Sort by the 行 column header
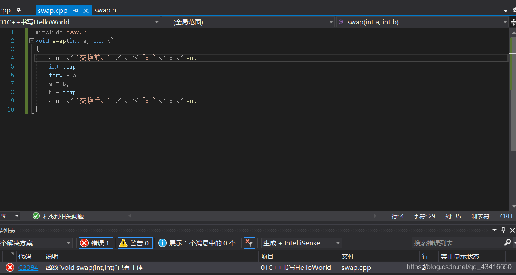The height and width of the screenshot is (275, 516). (425, 256)
